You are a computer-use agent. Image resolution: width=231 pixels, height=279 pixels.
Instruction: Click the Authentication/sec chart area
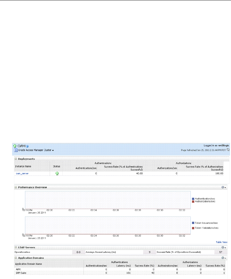click(108, 200)
